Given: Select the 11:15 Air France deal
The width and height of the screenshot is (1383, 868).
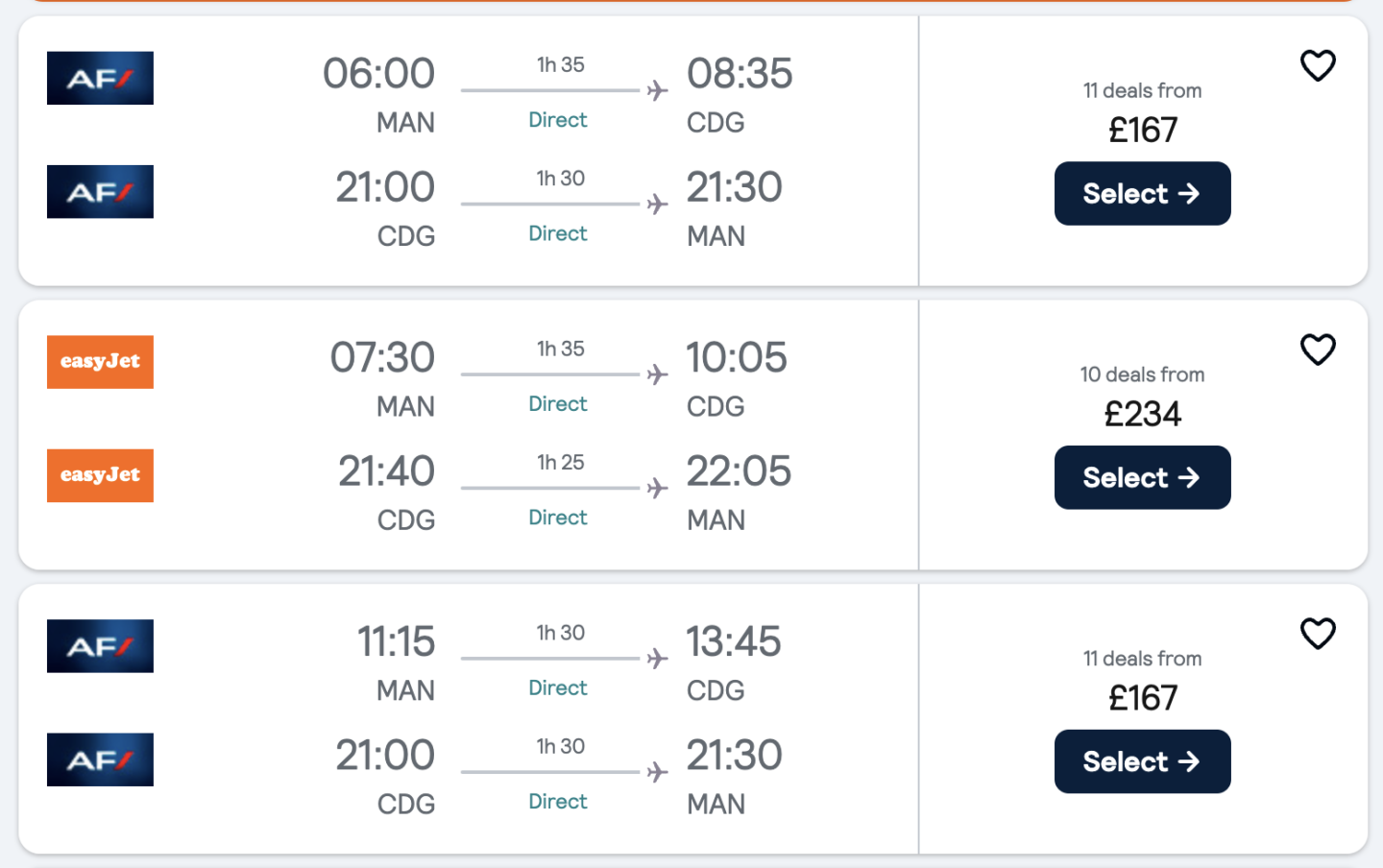Looking at the screenshot, I should 1142,761.
